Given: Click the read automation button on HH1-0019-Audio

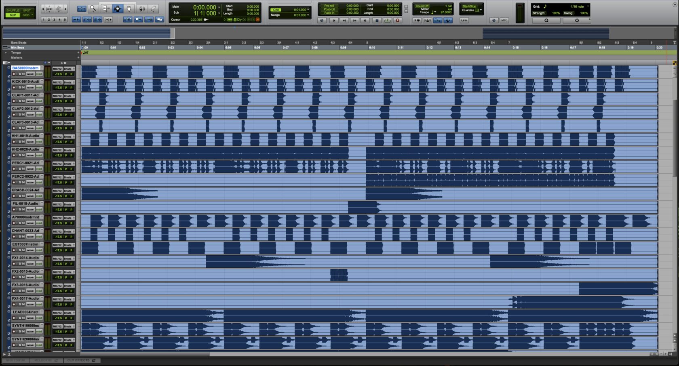Looking at the screenshot, I should click(x=39, y=142).
